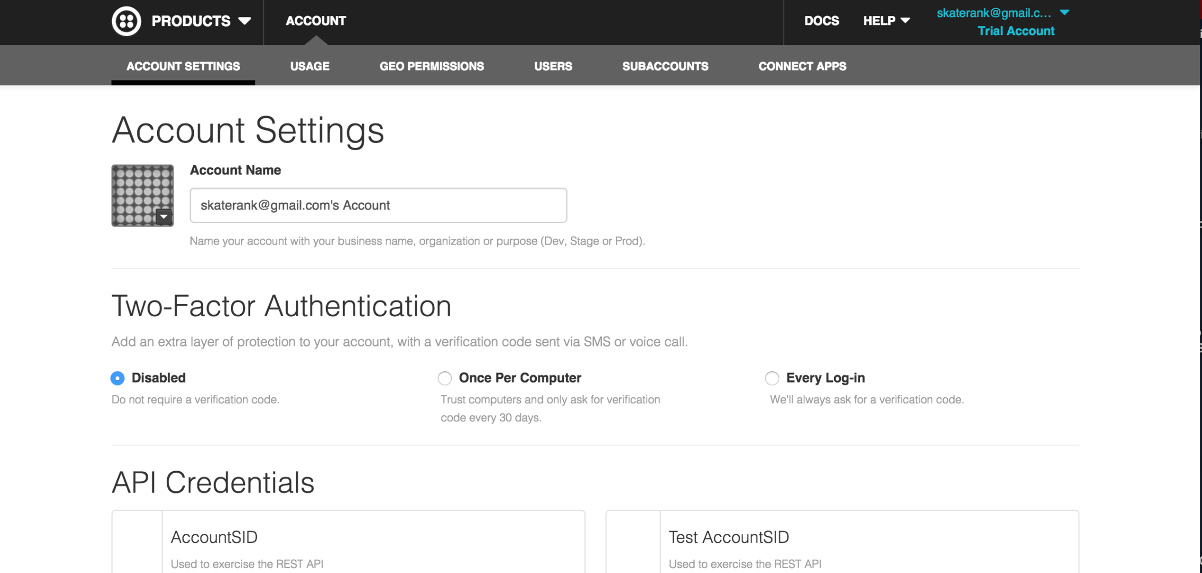Viewport: 1202px width, 573px height.
Task: Click the Twilio logo icon
Action: [x=126, y=21]
